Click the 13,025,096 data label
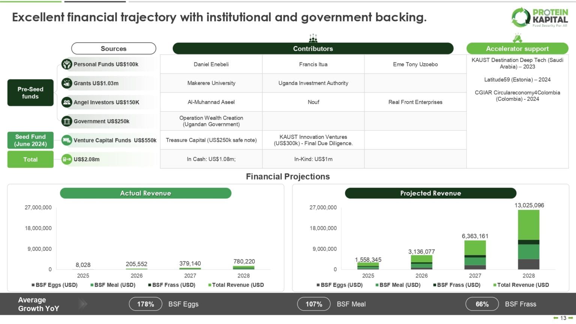This screenshot has width=576, height=324. [x=529, y=205]
